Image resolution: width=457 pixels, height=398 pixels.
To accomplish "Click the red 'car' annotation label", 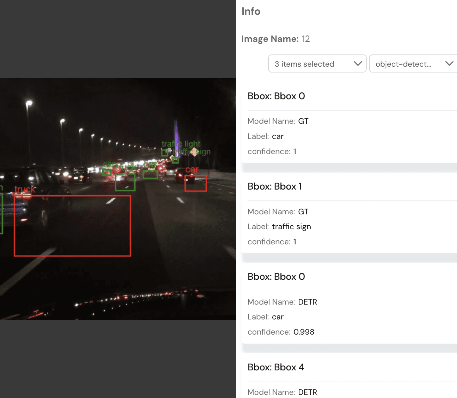I will tap(192, 170).
